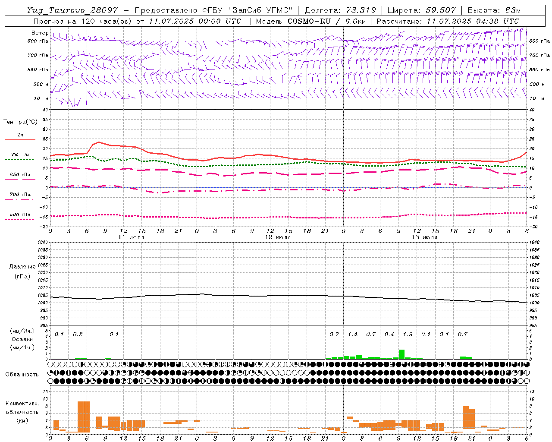Select the text Предоставлено ФГБУ "ЗапСиб УГМС"
This screenshot has height=442, width=552.
pos(213,10)
